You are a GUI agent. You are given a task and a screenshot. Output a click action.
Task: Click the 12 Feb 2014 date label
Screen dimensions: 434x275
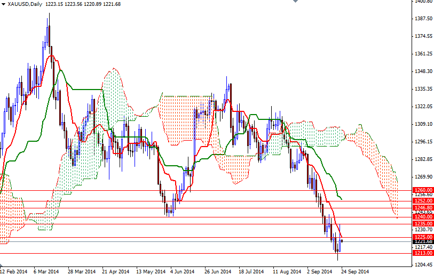tap(13, 271)
